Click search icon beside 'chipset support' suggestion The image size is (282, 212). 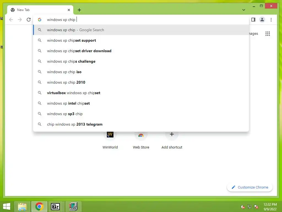pos(40,40)
